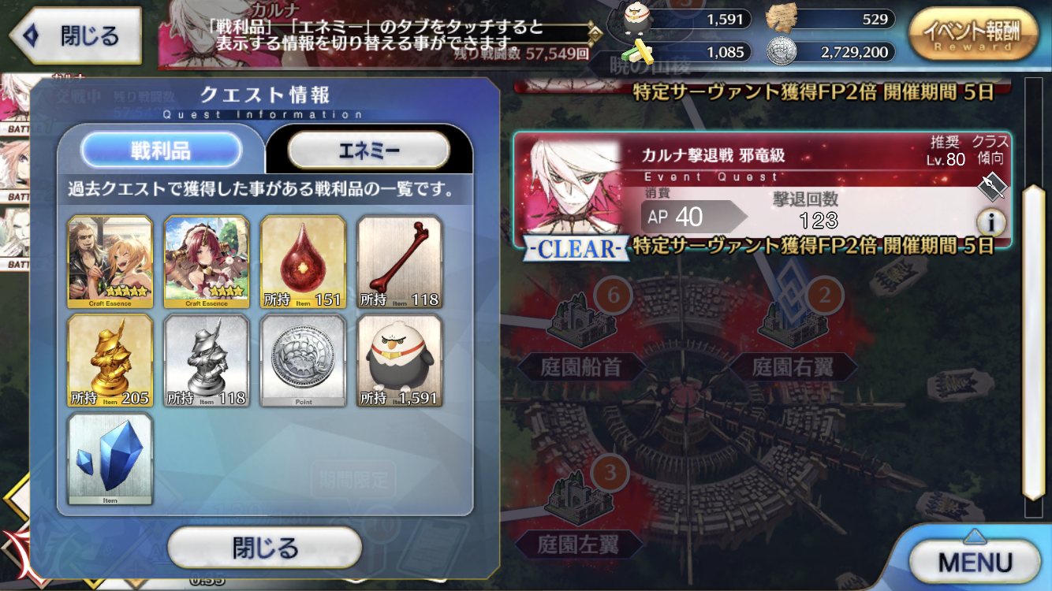Select the 戦利品 tab
Screen dimensions: 1052x591
click(x=161, y=150)
